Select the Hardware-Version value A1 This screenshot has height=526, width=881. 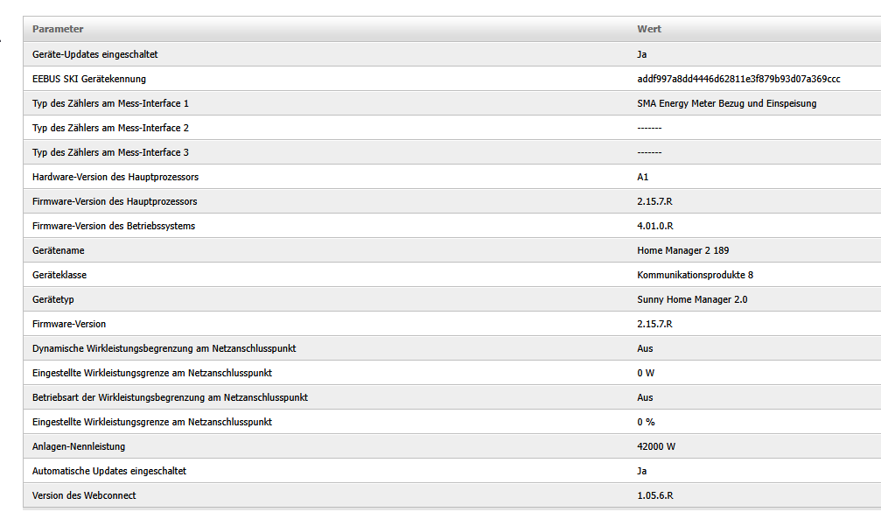tap(643, 177)
